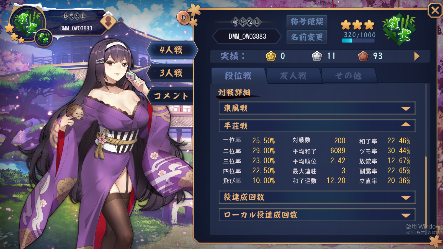Click the bronze medal achievement icon

[x=363, y=56]
